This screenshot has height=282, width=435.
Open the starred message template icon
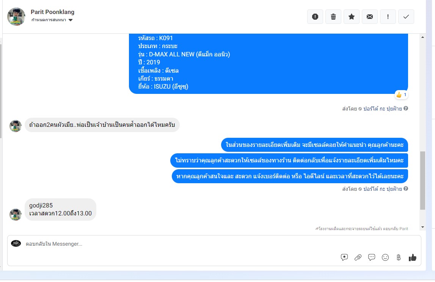point(344,257)
